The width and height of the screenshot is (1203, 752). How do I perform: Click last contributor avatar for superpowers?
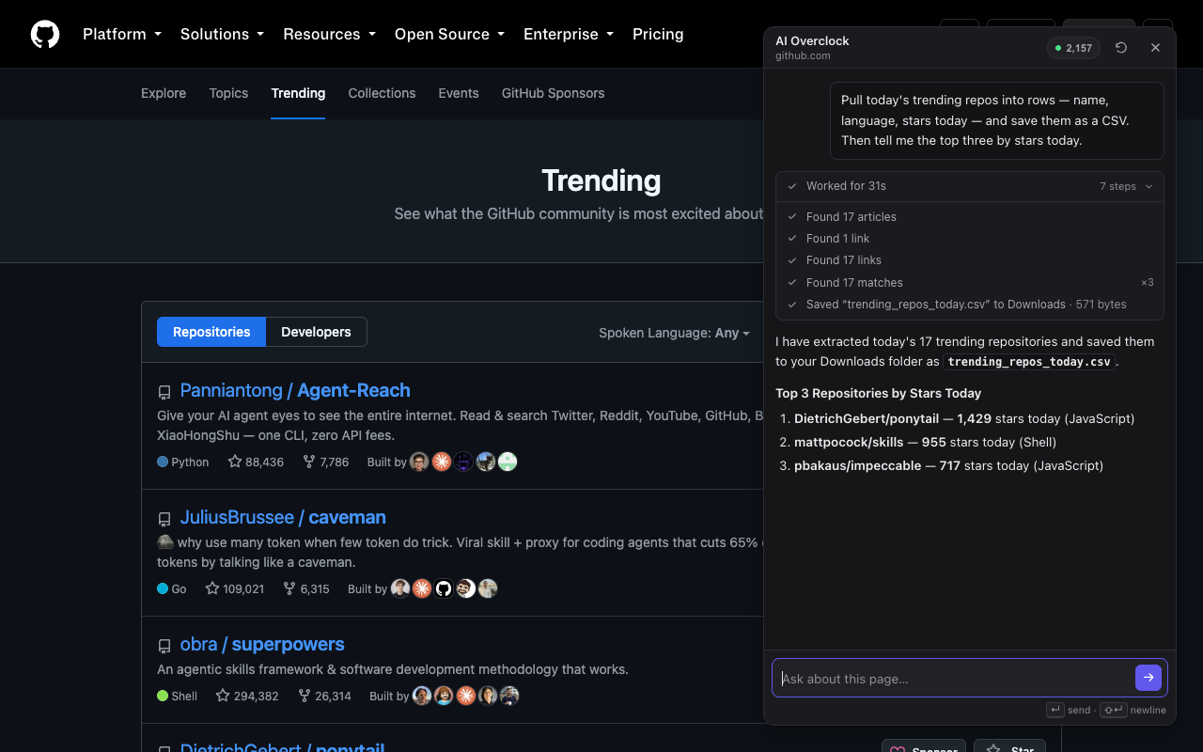(510, 696)
